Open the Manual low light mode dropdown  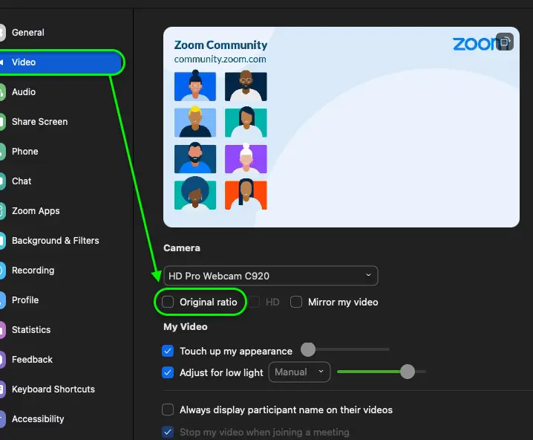[299, 372]
